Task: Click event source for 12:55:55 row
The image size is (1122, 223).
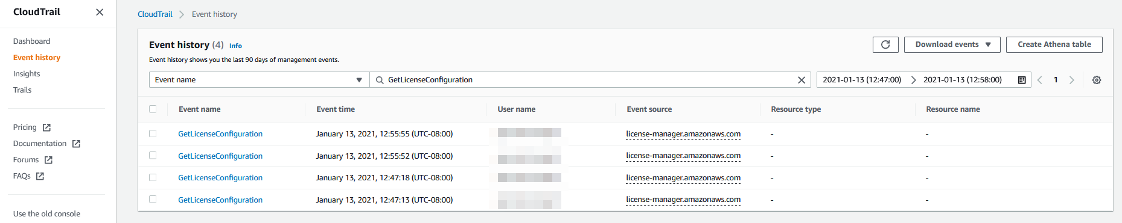Action: (x=683, y=134)
